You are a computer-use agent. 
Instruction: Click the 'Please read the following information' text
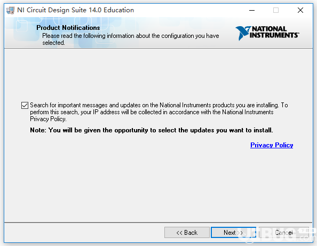click(x=130, y=39)
